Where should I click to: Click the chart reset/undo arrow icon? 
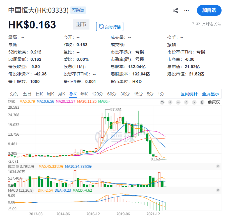click(162, 102)
